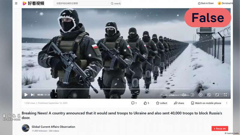Add the video to collect
The height and width of the screenshot is (135, 240).
pyautogui.click(x=161, y=103)
